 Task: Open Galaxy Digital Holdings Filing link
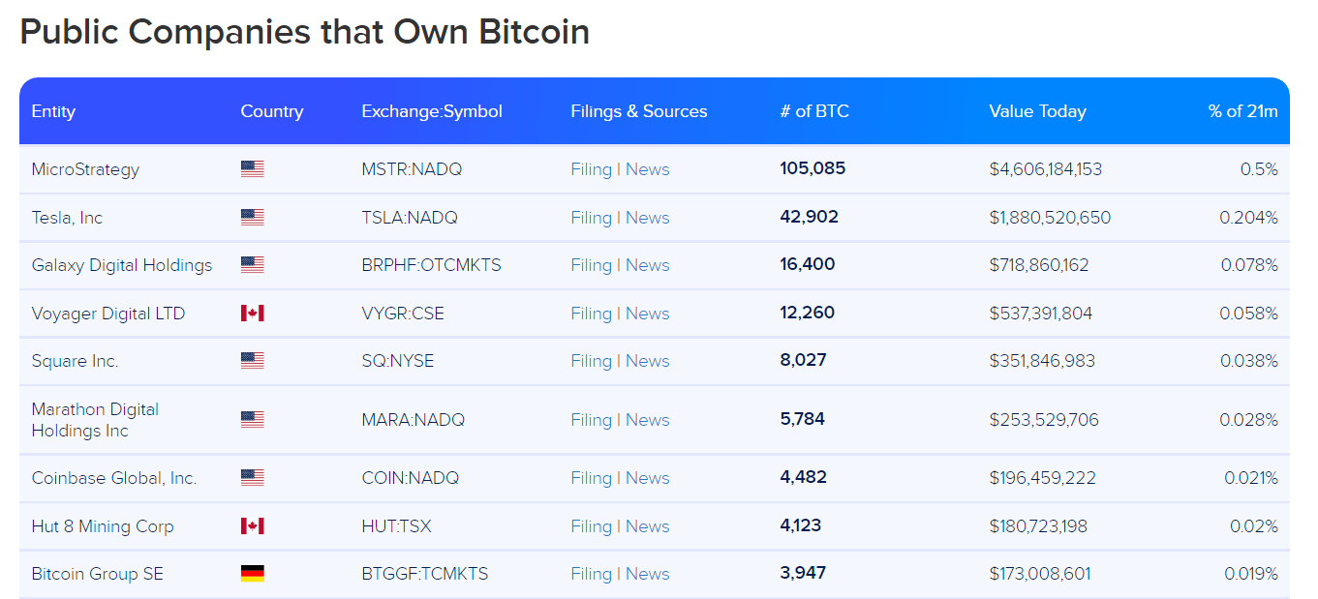coord(591,265)
